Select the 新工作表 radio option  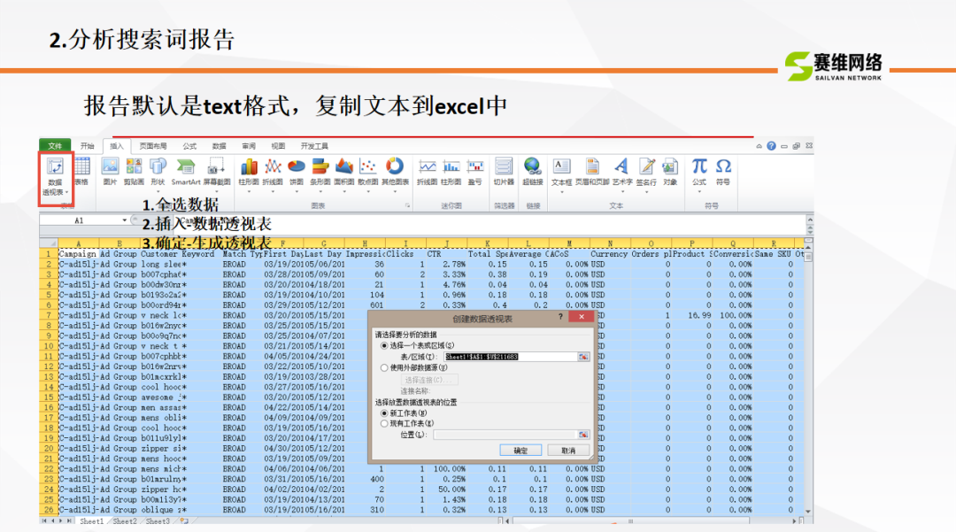(x=384, y=413)
